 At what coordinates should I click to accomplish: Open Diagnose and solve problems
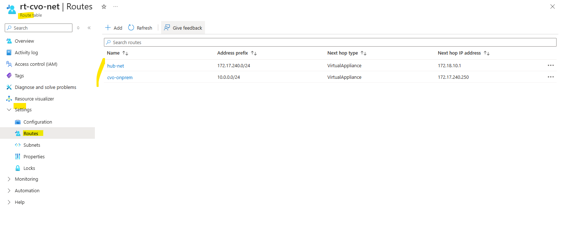pos(45,87)
